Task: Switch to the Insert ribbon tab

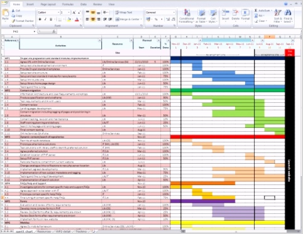Action: (30, 4)
